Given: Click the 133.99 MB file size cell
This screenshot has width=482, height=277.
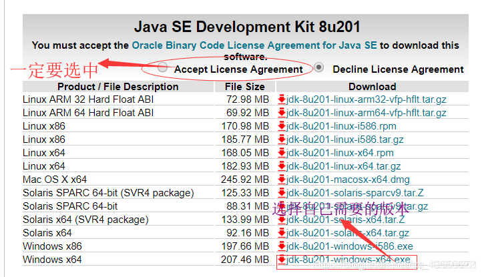Looking at the screenshot, I should point(245,220).
